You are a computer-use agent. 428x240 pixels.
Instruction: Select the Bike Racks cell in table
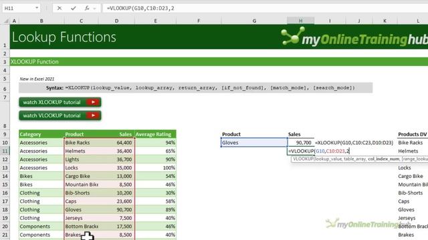pos(81,143)
